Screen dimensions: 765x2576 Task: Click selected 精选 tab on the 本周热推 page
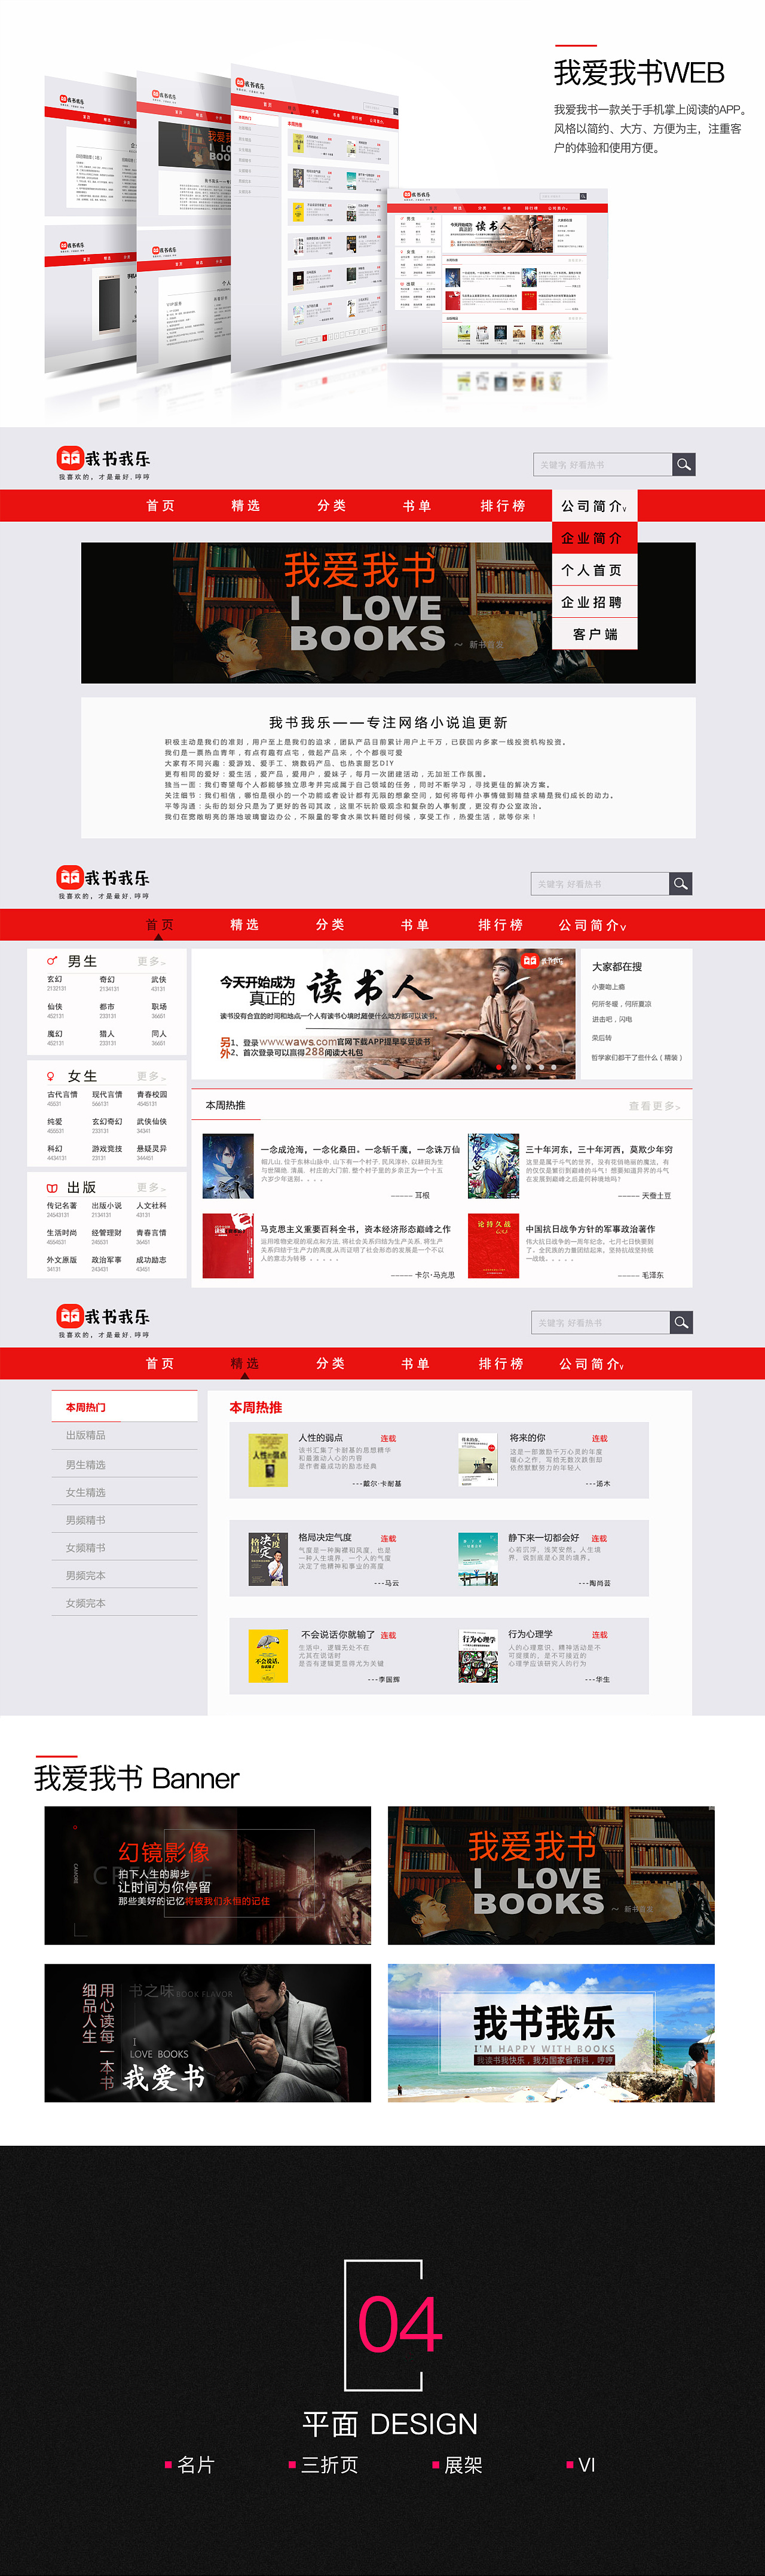245,1364
